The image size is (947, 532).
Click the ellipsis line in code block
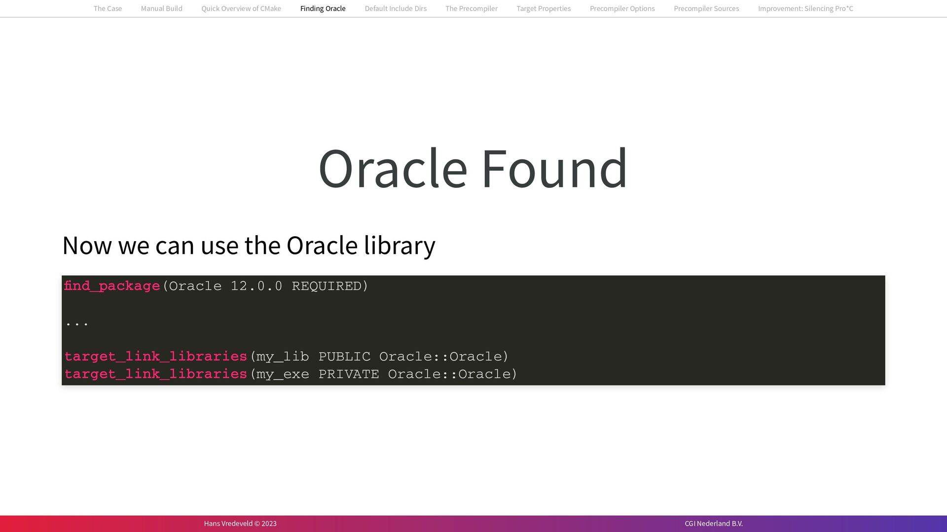[x=77, y=323]
